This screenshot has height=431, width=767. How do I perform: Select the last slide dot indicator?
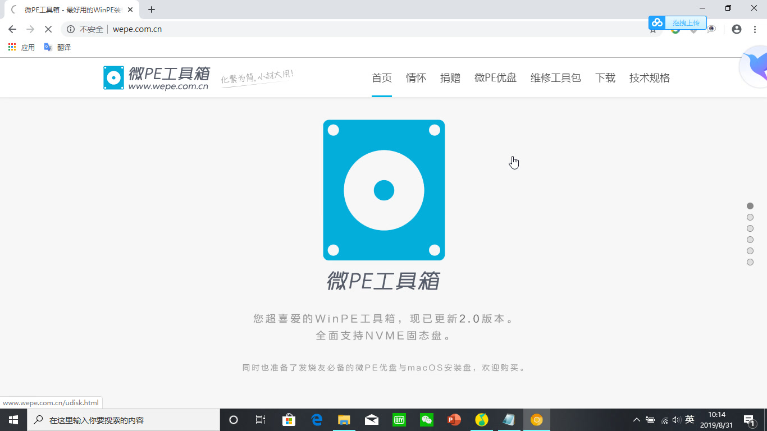pyautogui.click(x=750, y=262)
